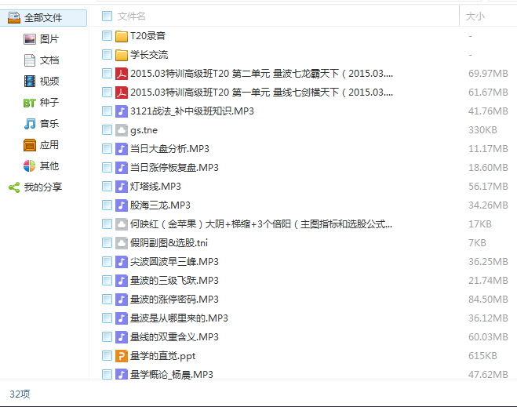This screenshot has height=407, width=517.
Task: Open file 量波的三级飞跃.MP3
Action: pyautogui.click(x=174, y=281)
